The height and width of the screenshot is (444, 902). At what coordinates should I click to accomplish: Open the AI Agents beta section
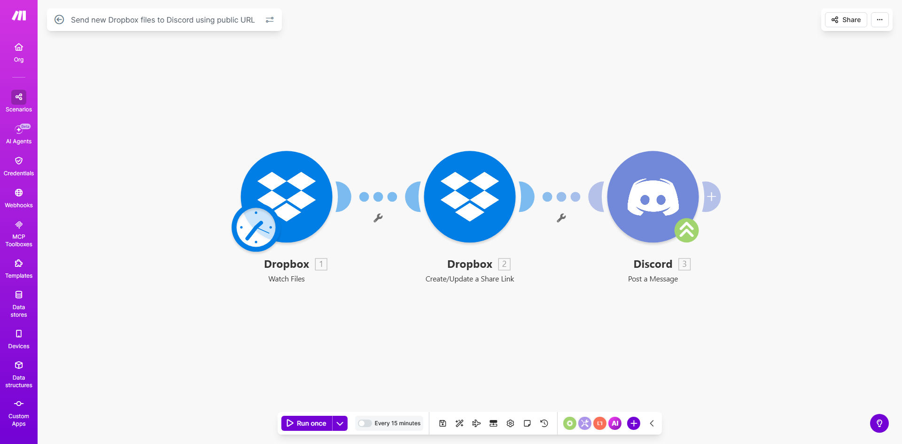pyautogui.click(x=19, y=134)
